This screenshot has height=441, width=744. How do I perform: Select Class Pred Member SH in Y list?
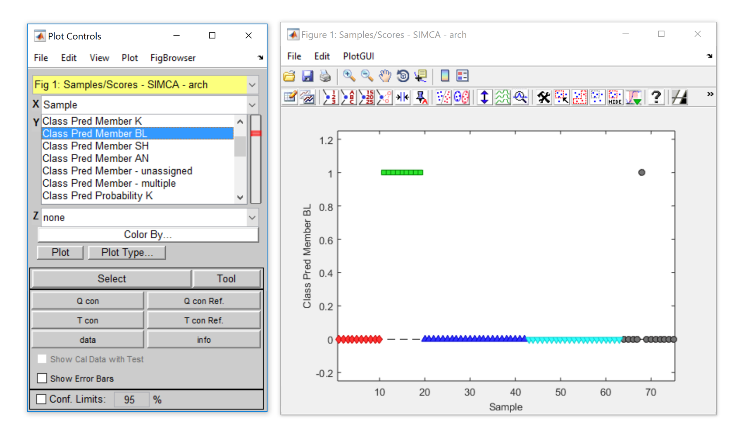(95, 146)
